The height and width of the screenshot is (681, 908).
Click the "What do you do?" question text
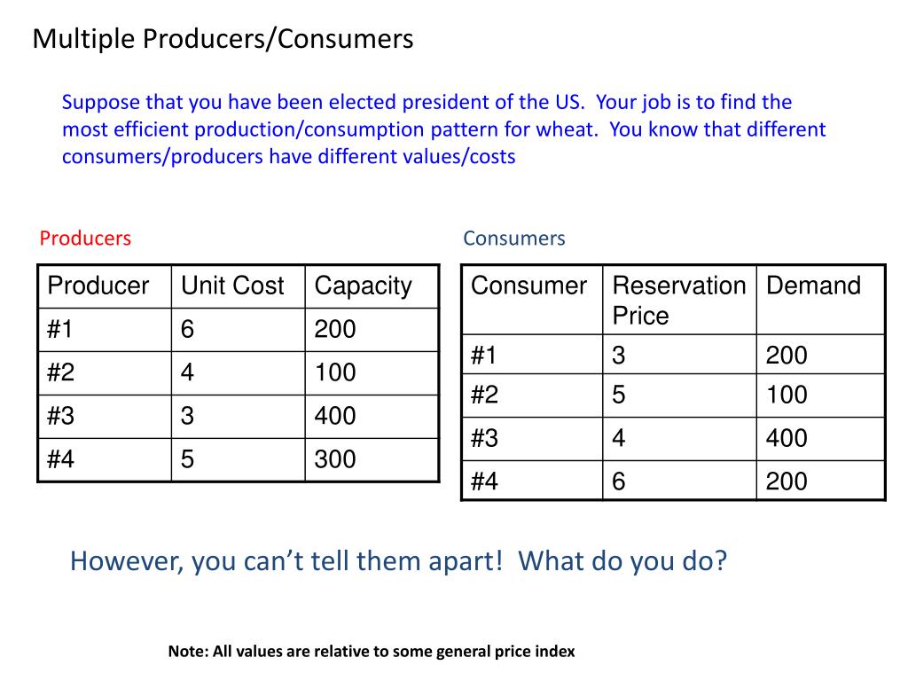click(x=622, y=561)
